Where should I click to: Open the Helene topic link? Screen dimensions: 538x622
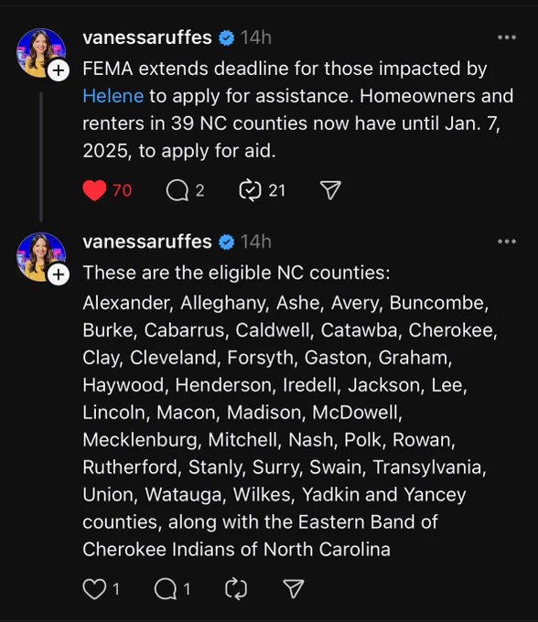click(x=113, y=96)
